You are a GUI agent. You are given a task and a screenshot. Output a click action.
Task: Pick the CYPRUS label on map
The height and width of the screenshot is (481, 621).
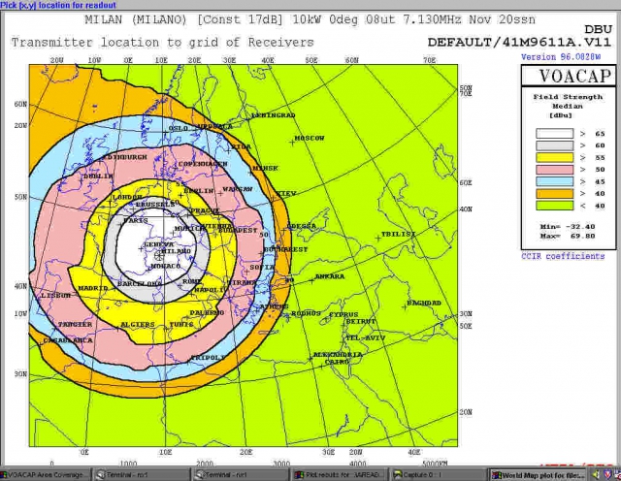point(343,315)
